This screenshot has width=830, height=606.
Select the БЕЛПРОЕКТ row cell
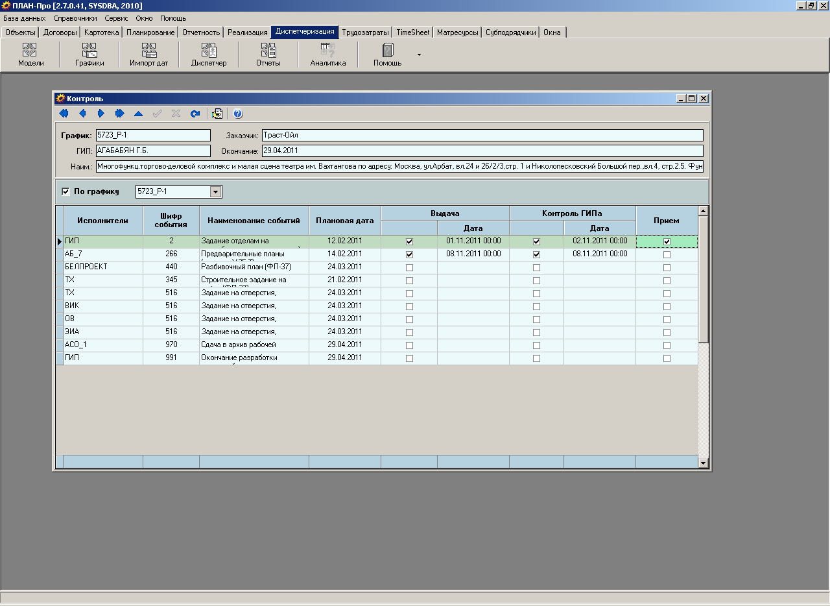tap(103, 267)
